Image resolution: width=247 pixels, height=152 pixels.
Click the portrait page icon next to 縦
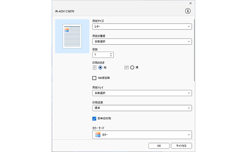[95, 67]
